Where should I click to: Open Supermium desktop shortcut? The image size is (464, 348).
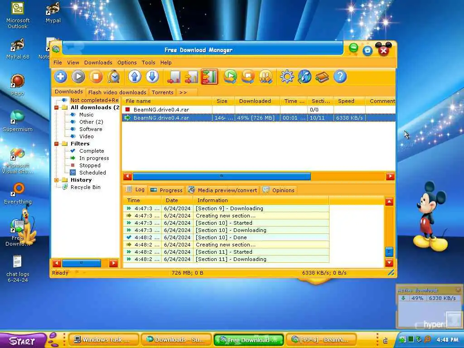pos(18,121)
